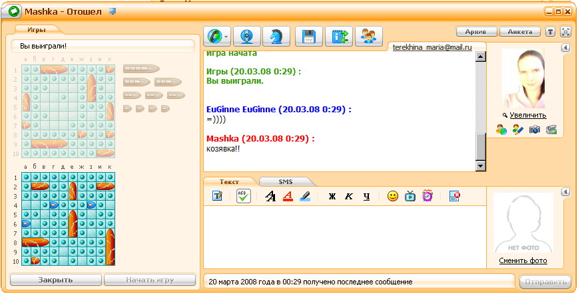Viewport: 580px width, 293px height.
Task: Choose red font color
Action: tap(288, 196)
